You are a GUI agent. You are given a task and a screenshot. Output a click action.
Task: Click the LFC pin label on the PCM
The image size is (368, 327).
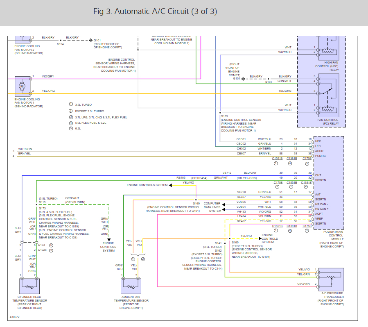click(x=318, y=146)
